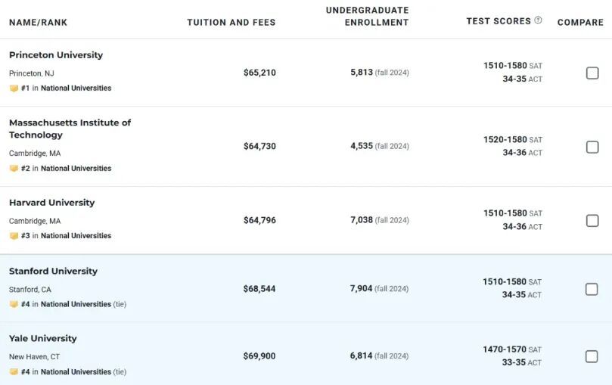612x385 pixels.
Task: Tick the compare checkbox for MIT
Action: [x=592, y=147]
